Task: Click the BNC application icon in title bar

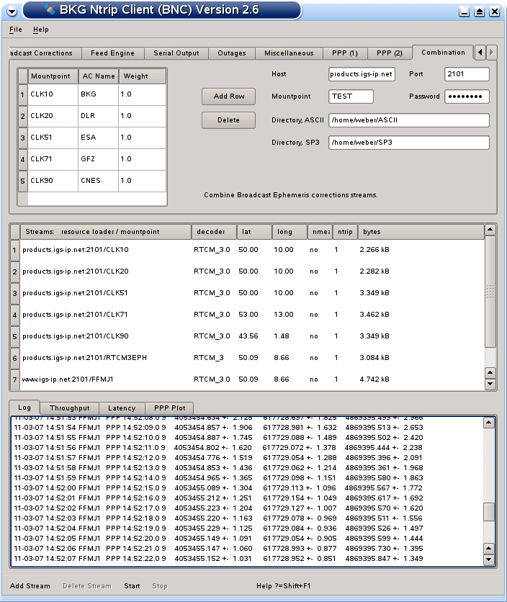Action: click(x=48, y=10)
